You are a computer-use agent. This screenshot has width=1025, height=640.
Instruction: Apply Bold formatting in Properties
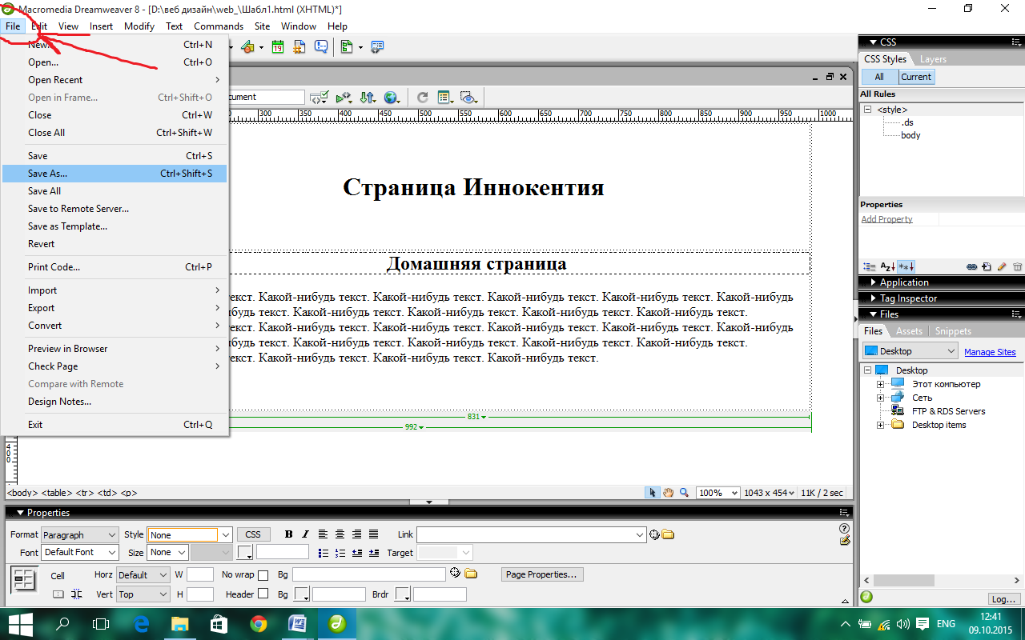pos(289,534)
